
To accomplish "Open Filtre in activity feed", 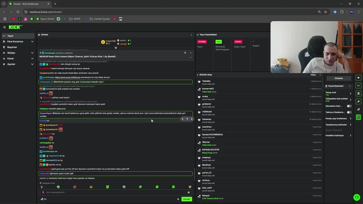I will pyautogui.click(x=313, y=75).
